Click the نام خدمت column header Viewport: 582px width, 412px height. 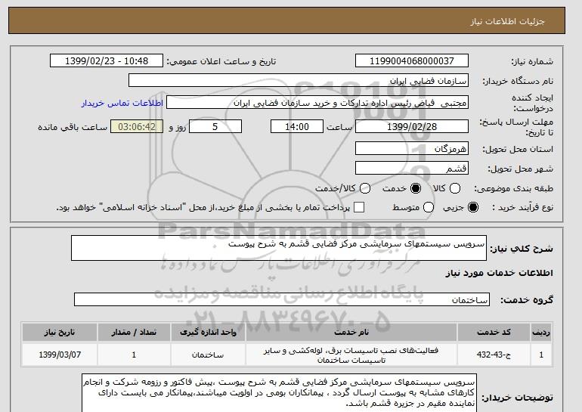coord(351,332)
